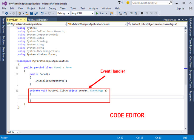Click the INS indicator in the status bar
Image resolution: width=194 pixels, height=140 pixels.
click(185, 138)
